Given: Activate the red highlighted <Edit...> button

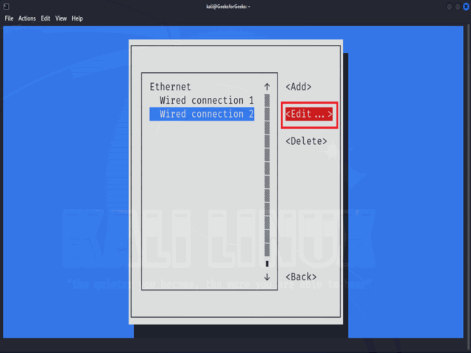Looking at the screenshot, I should tap(309, 114).
